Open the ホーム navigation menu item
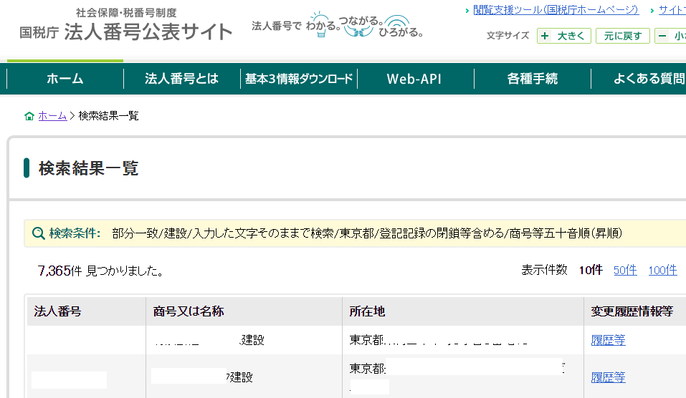The height and width of the screenshot is (398, 686). [x=65, y=79]
